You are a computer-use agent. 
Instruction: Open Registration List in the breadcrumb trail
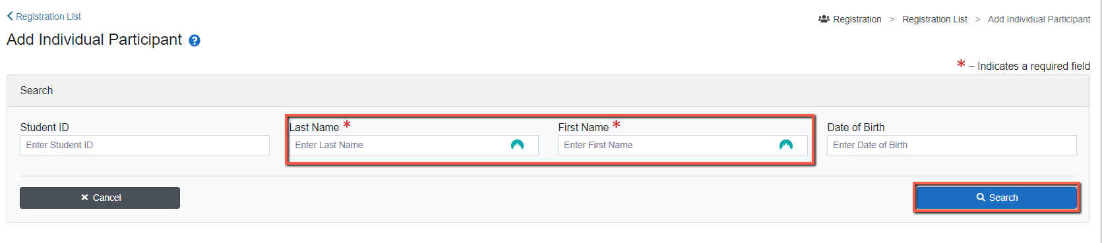point(934,19)
